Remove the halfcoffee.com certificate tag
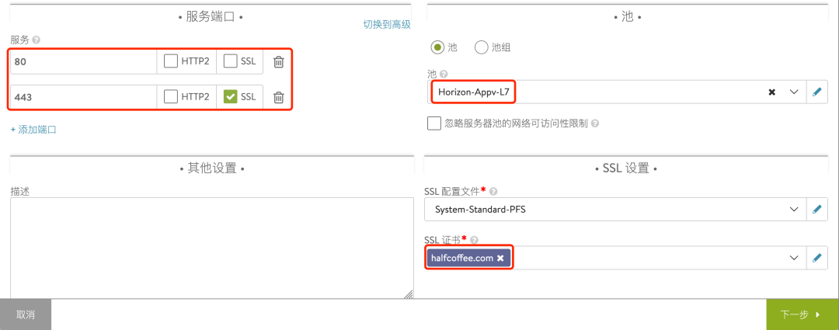839x330 pixels. point(500,258)
